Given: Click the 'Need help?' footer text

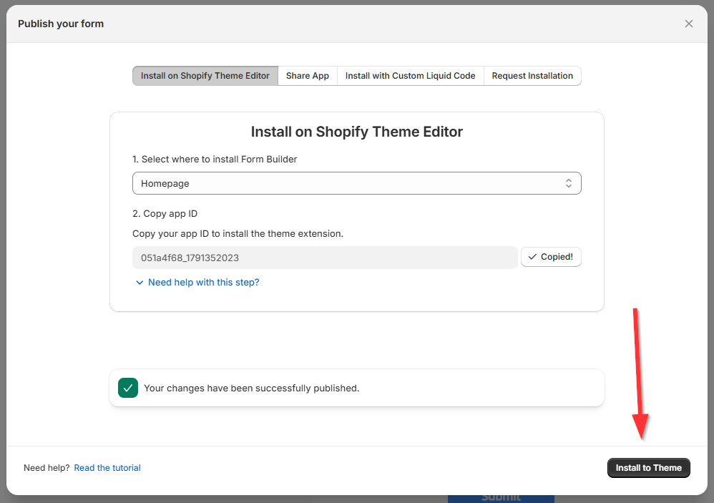Looking at the screenshot, I should (x=47, y=468).
